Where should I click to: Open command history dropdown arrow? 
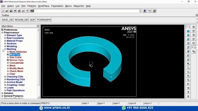click(x=140, y=11)
